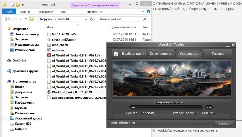
Task: Select the md5_check text file
Action: 60,45
